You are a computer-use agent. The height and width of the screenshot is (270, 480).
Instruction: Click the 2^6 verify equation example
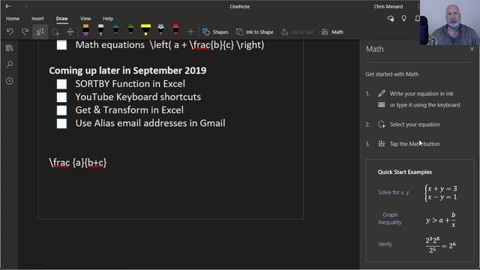click(440, 245)
